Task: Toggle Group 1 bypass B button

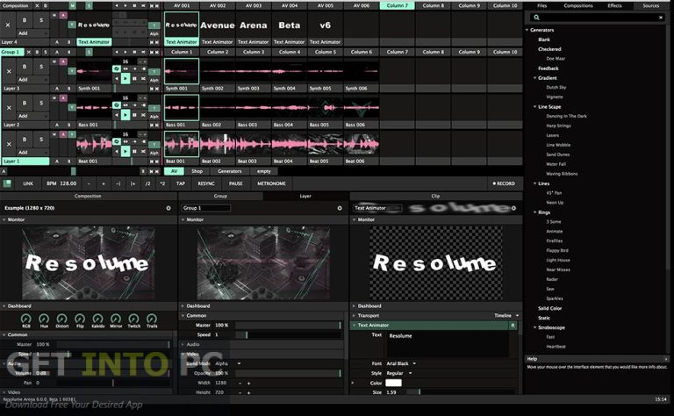Action: 37,52
